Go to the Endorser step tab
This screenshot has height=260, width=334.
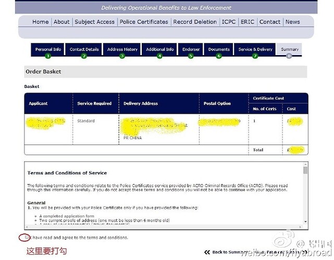(191, 49)
